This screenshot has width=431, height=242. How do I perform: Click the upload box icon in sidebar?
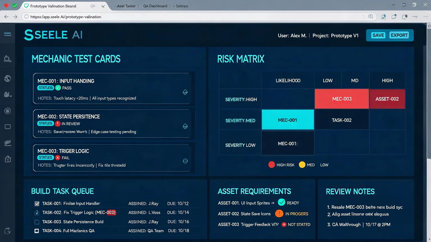pyautogui.click(x=8, y=159)
